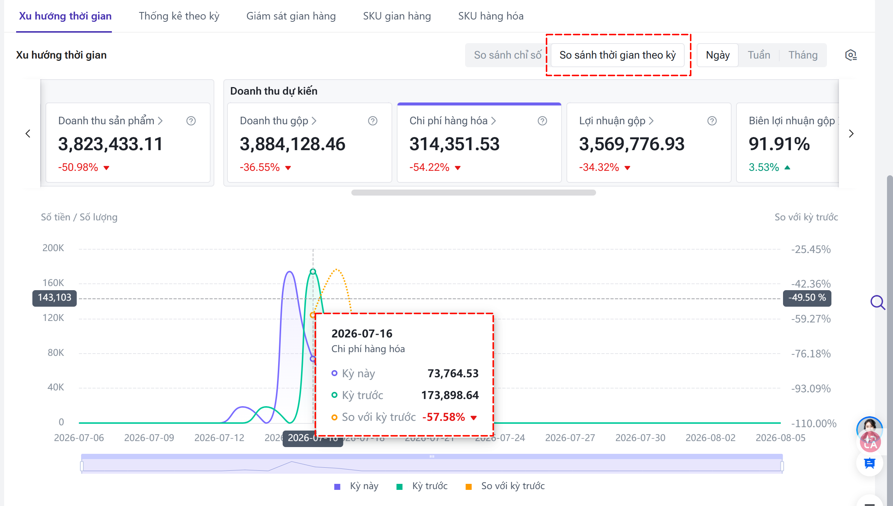
Task: Open the customer support avatar chat
Action: (x=869, y=429)
